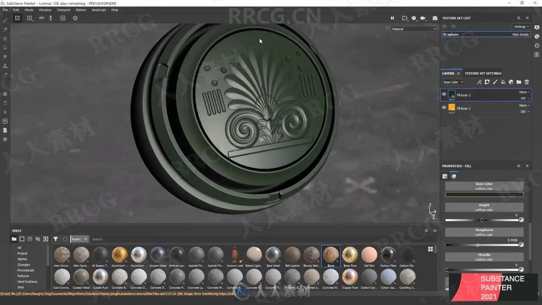Screen dimensions: 542x305
Task: Toggle visibility of sphere texture set
Action: tap(445, 34)
